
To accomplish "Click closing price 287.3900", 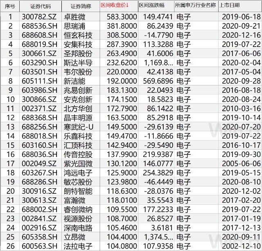I will coord(122,45).
